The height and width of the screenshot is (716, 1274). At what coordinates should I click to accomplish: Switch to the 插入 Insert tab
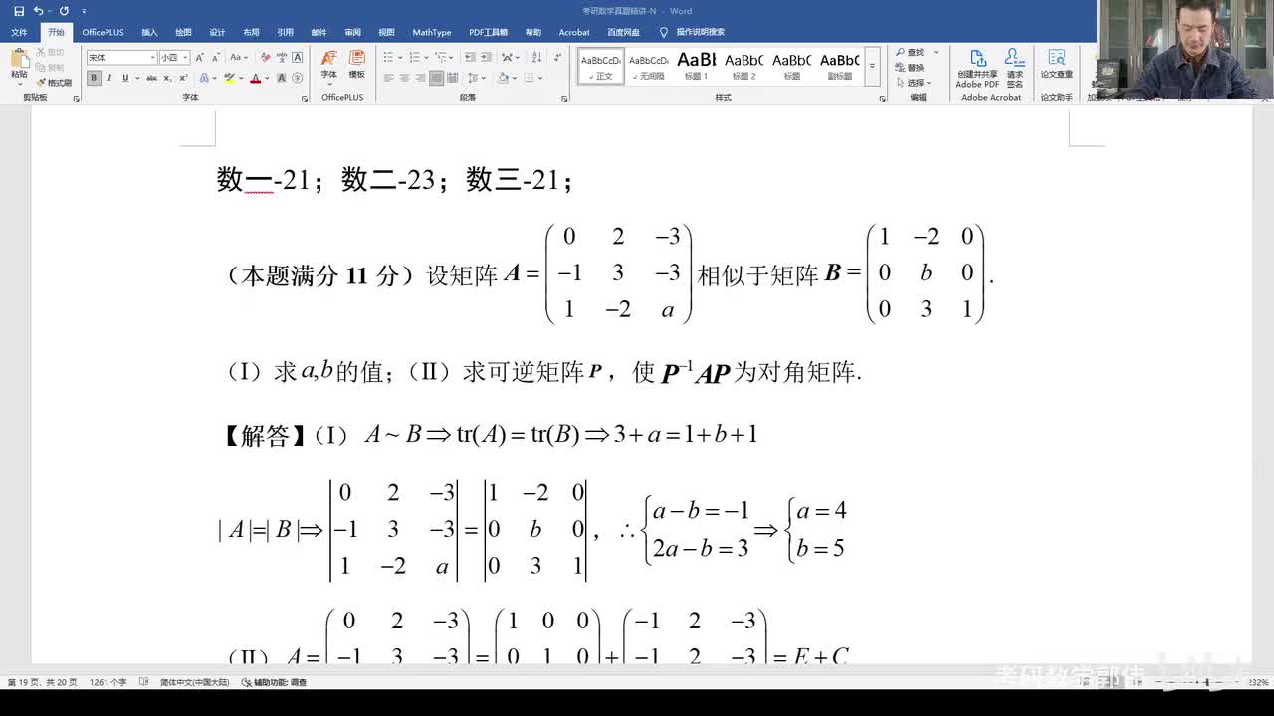[x=149, y=33]
